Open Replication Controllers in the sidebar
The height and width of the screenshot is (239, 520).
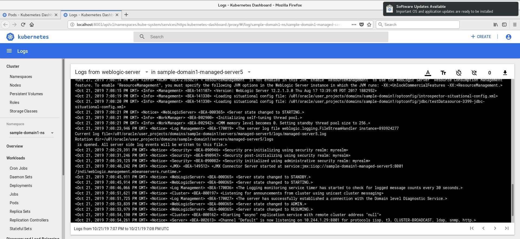tap(29, 220)
